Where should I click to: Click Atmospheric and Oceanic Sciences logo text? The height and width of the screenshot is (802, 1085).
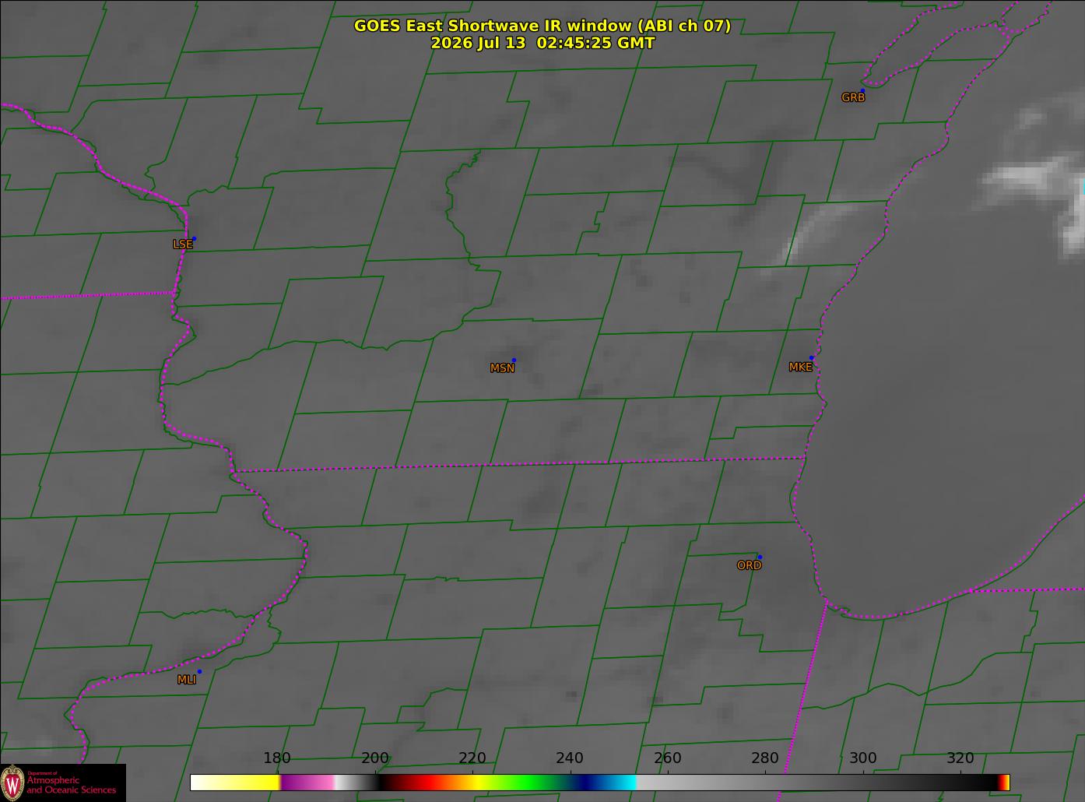(71, 785)
